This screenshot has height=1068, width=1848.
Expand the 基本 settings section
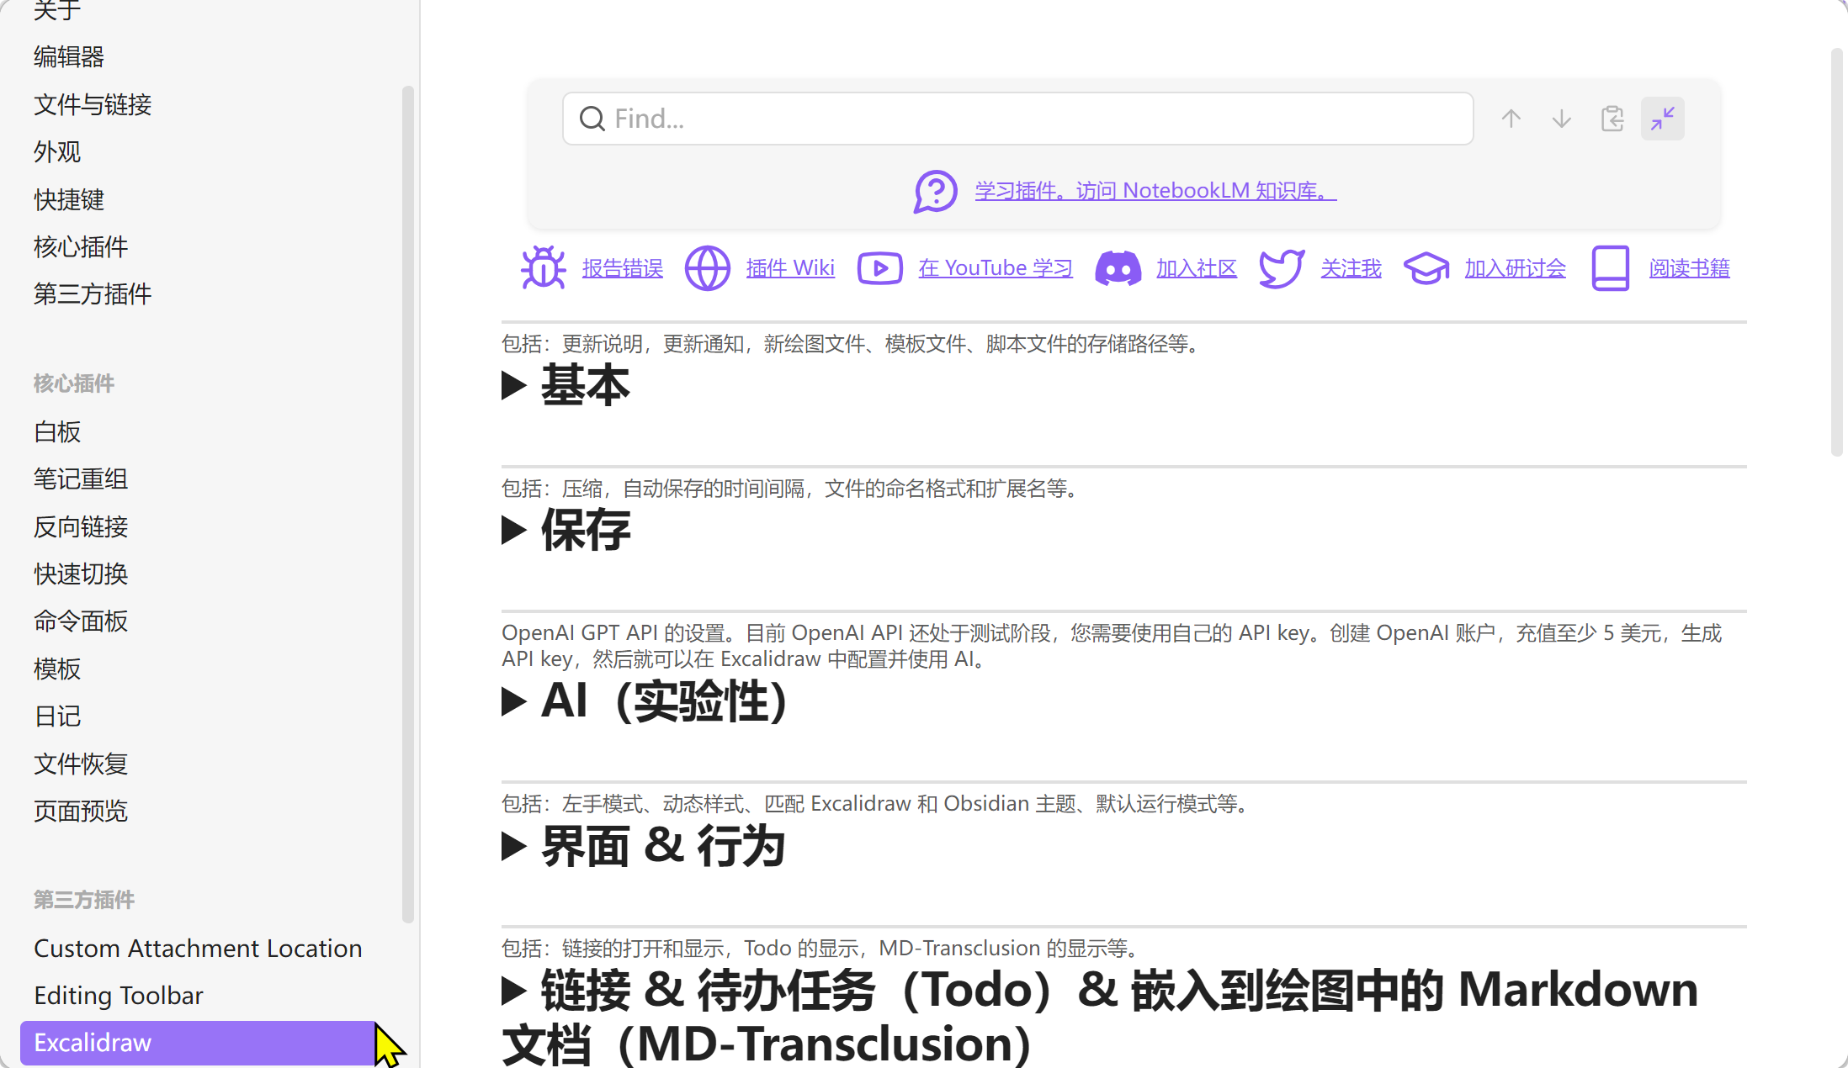pyautogui.click(x=514, y=385)
